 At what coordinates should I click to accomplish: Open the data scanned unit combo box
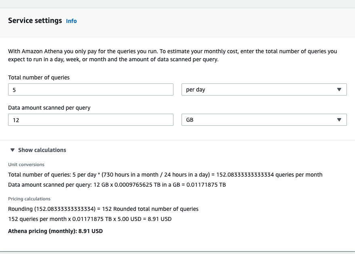click(x=264, y=120)
